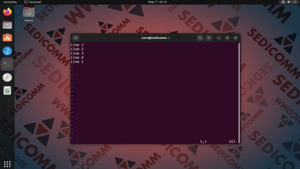The height and width of the screenshot is (169, 300).
Task: Open the disc drive icon in dock
Action: tap(7, 77)
